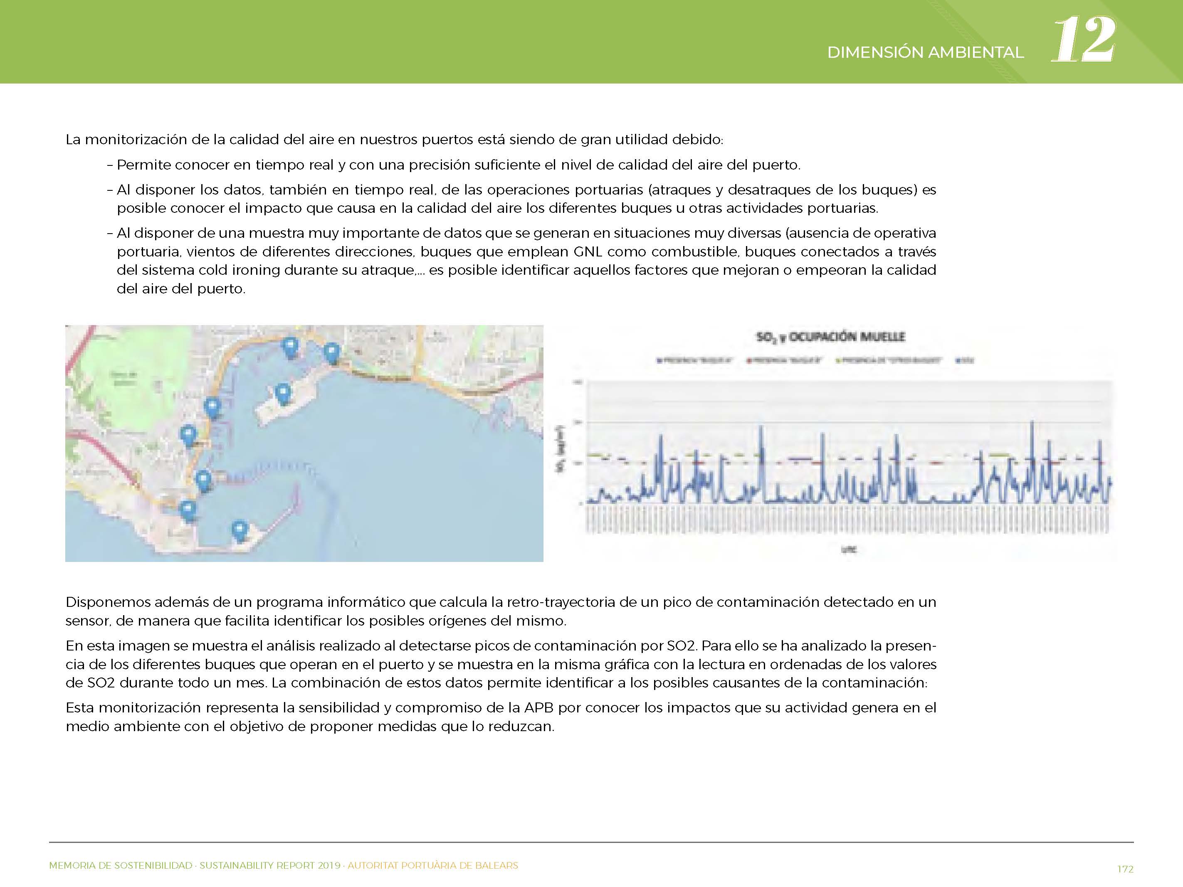Viewport: 1183px width, 887px height.
Task: Click the southernmost map pin on the breakwater
Action: click(239, 532)
